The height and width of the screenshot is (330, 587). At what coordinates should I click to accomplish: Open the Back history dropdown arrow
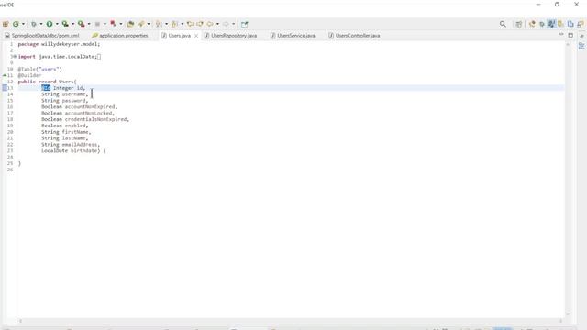coord(217,24)
